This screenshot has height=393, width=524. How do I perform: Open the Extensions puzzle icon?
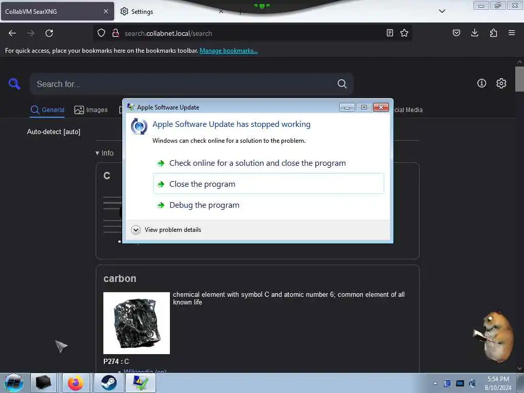pos(493,33)
